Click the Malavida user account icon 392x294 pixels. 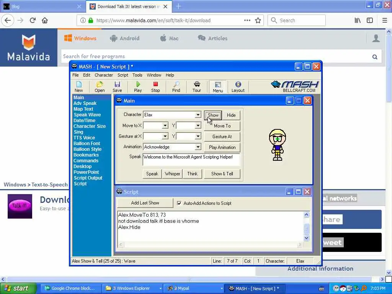[x=376, y=38]
